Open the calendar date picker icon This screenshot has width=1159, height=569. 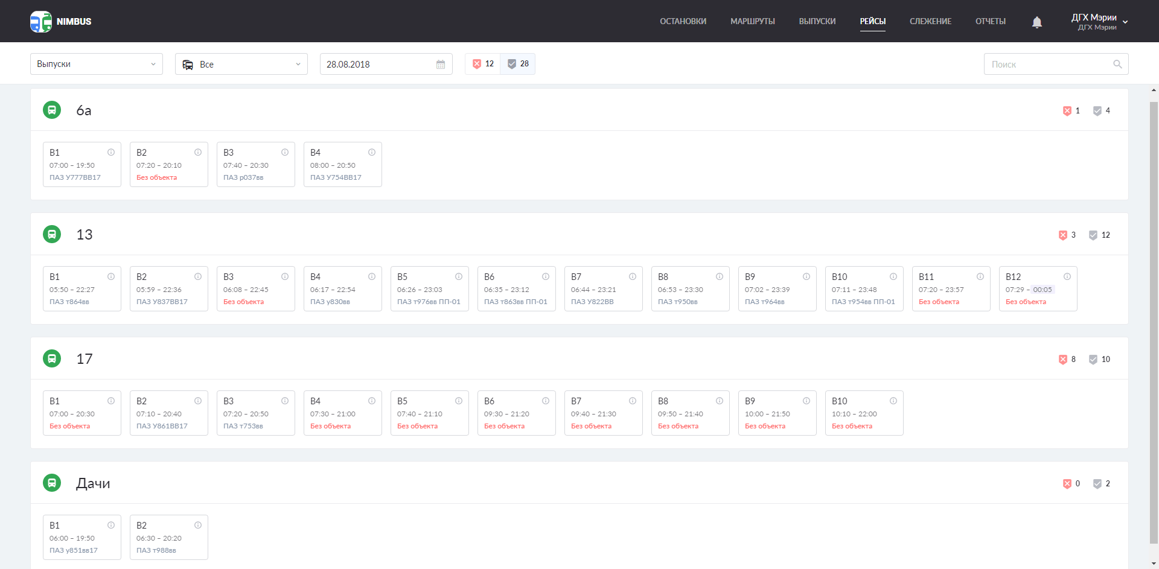[441, 65]
